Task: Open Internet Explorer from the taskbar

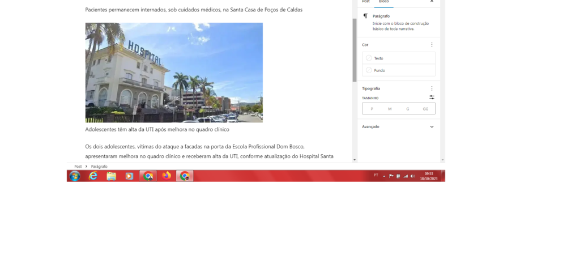Action: pyautogui.click(x=93, y=176)
